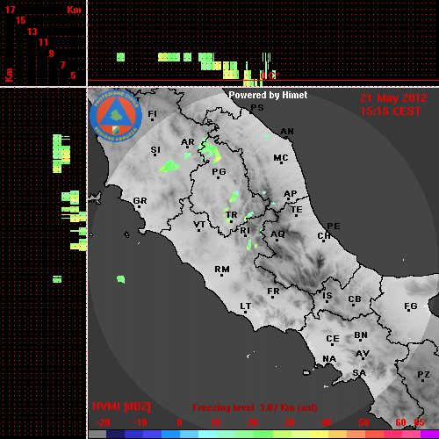Click the 'Powered by Himet' text
This screenshot has height=439, width=439.
(x=268, y=95)
